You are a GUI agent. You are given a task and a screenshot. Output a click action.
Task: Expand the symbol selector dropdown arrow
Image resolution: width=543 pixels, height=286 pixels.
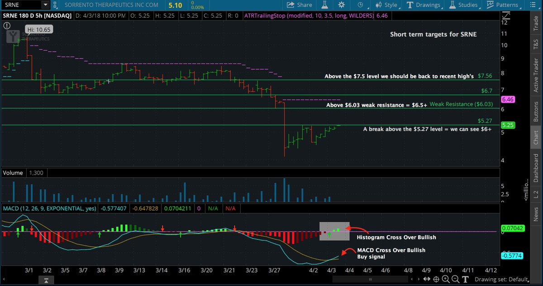pyautogui.click(x=46, y=5)
